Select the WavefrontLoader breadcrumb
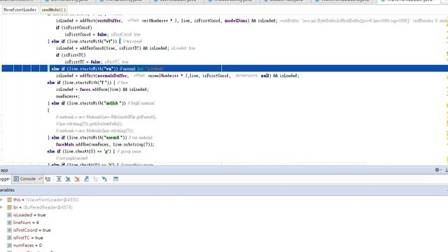This screenshot has height=252, width=448. 20,10
